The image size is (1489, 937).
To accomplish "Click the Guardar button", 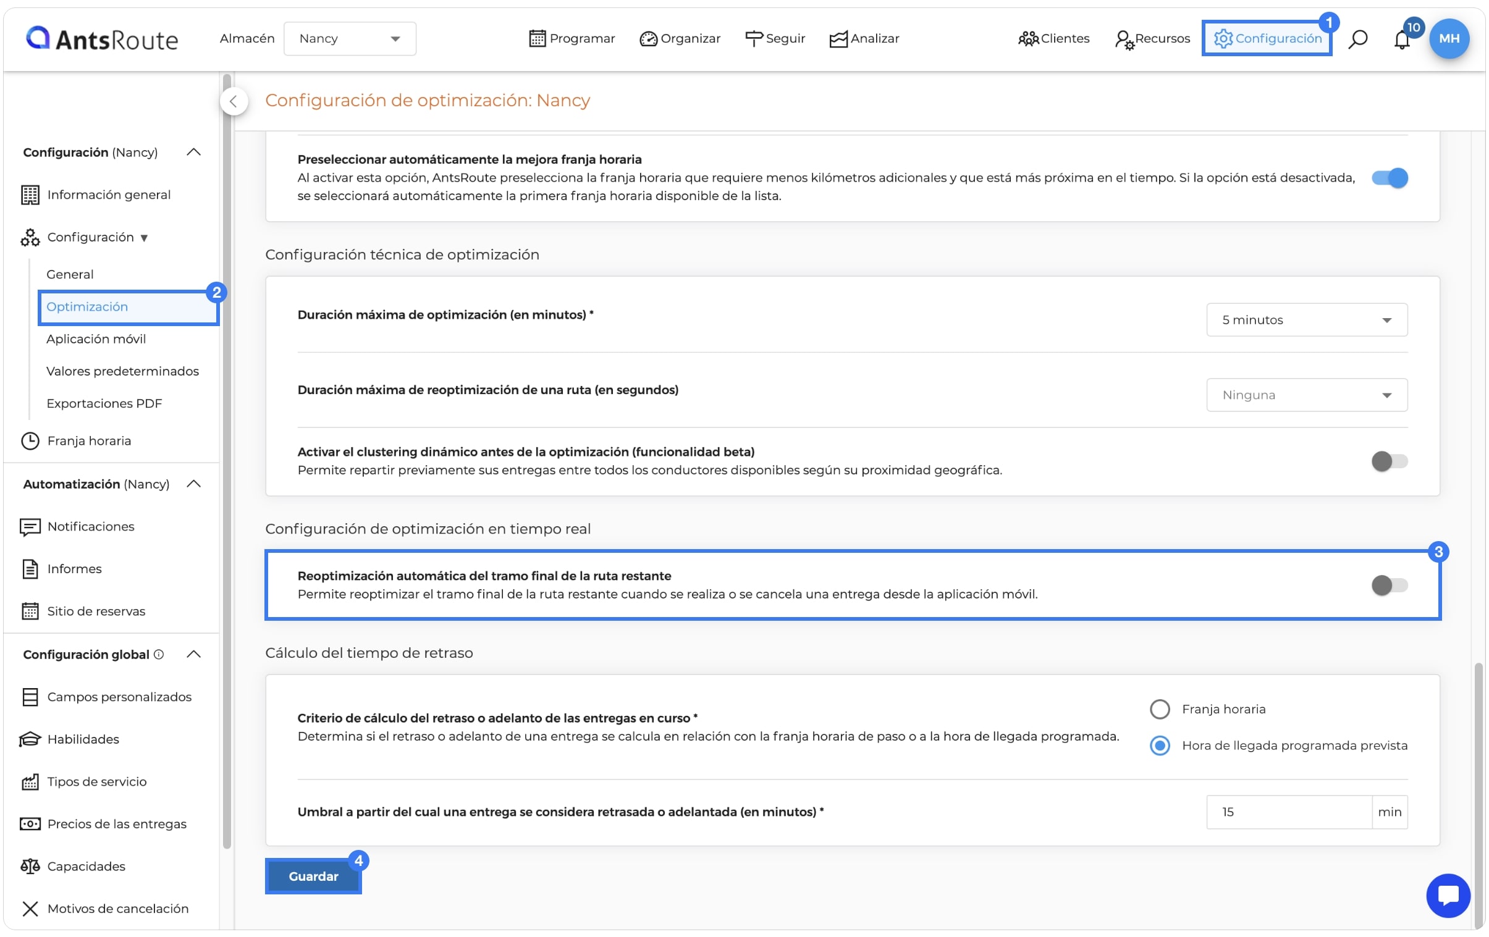I will coord(313,876).
